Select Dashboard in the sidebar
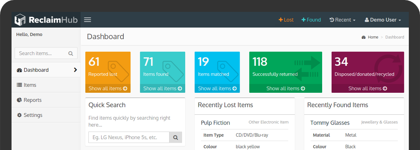The width and height of the screenshot is (420, 150). [36, 70]
